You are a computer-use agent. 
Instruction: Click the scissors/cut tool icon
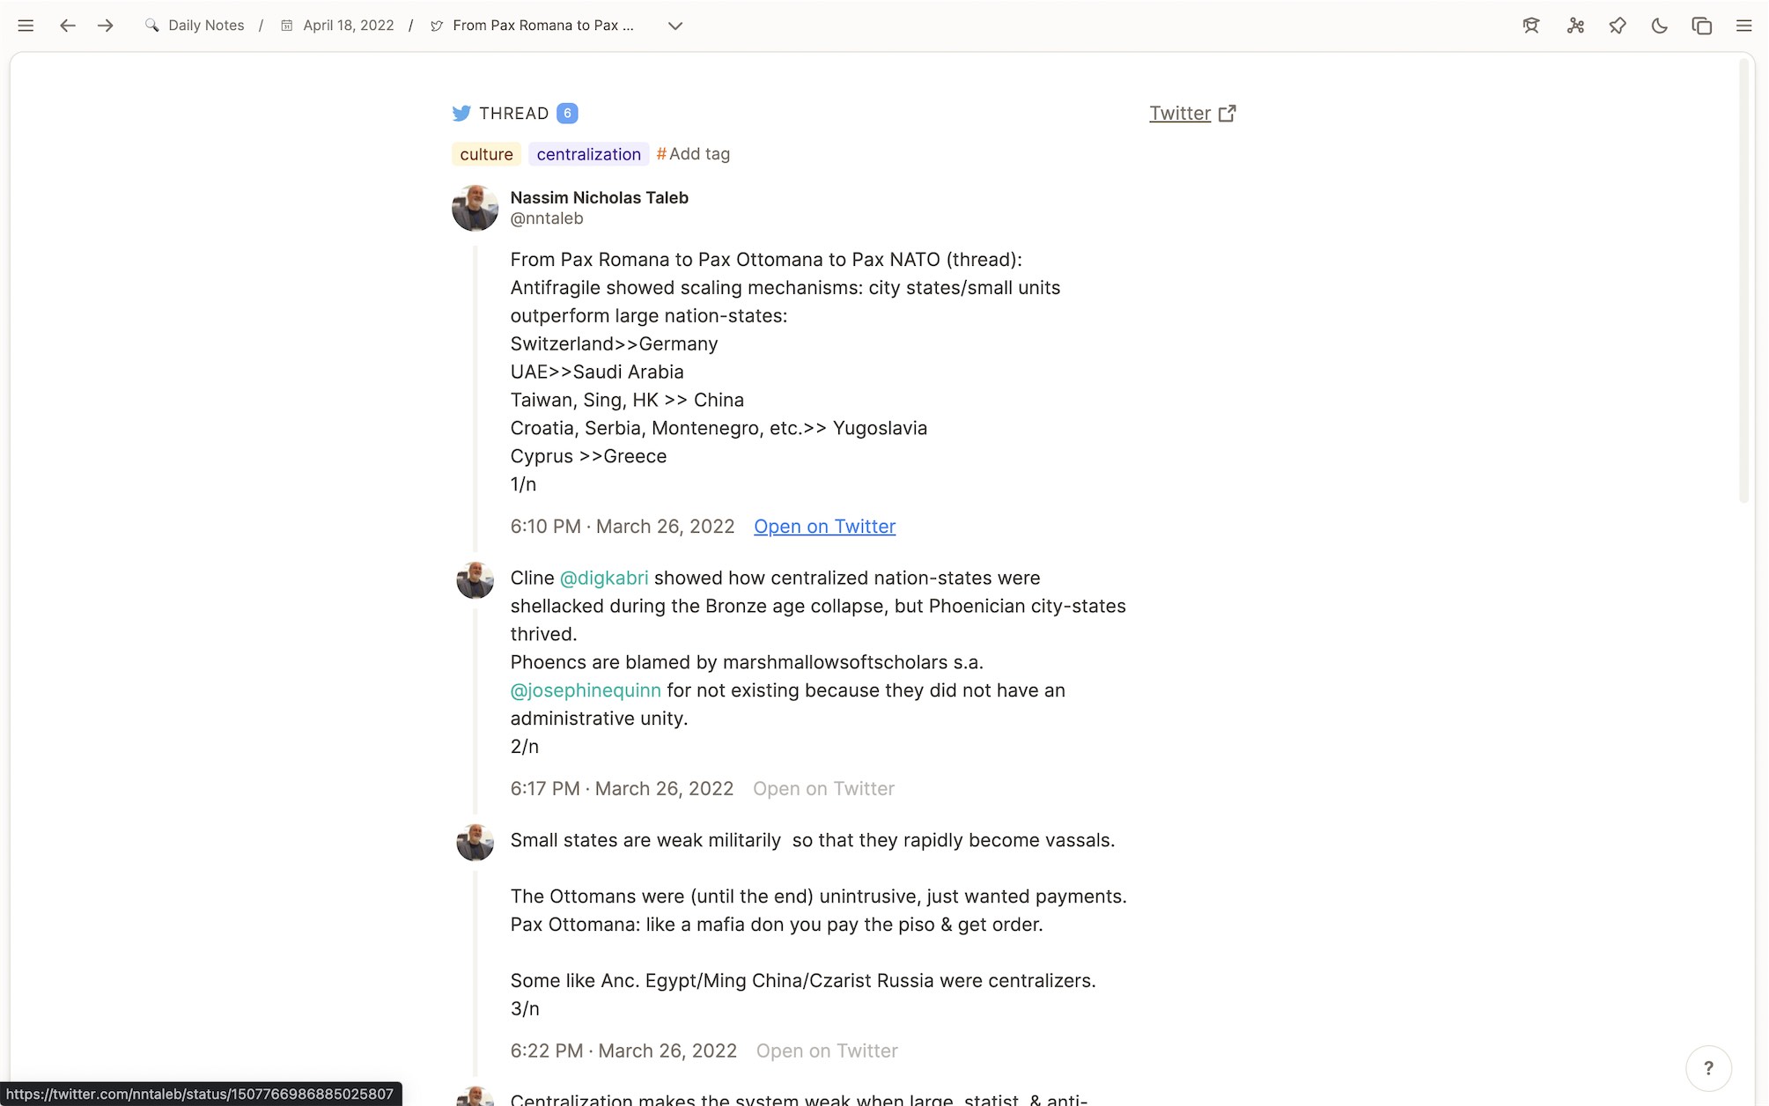point(1575,26)
